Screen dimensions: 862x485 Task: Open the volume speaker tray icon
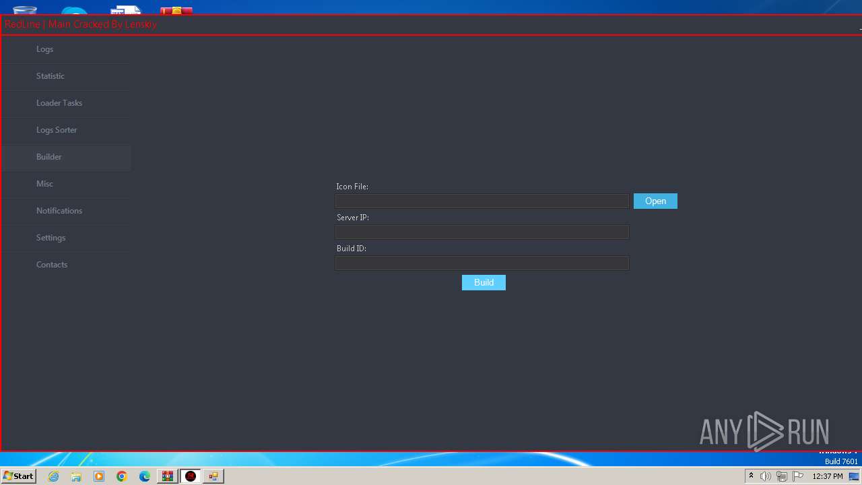tap(766, 476)
